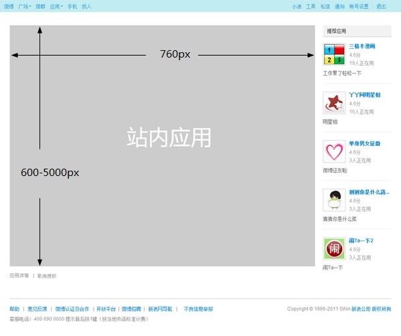Expand the 广场 dropdown menu

25,7
